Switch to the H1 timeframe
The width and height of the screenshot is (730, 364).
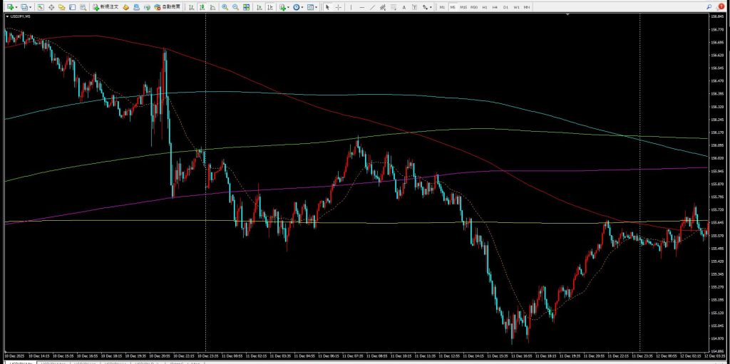(x=485, y=7)
